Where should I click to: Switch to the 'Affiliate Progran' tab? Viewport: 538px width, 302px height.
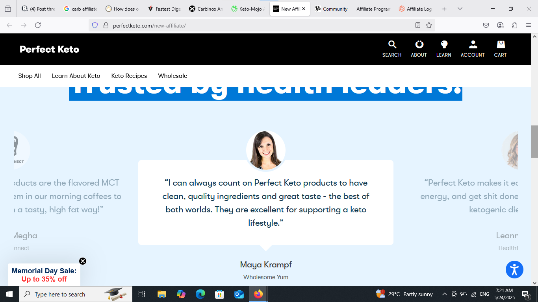click(x=373, y=9)
